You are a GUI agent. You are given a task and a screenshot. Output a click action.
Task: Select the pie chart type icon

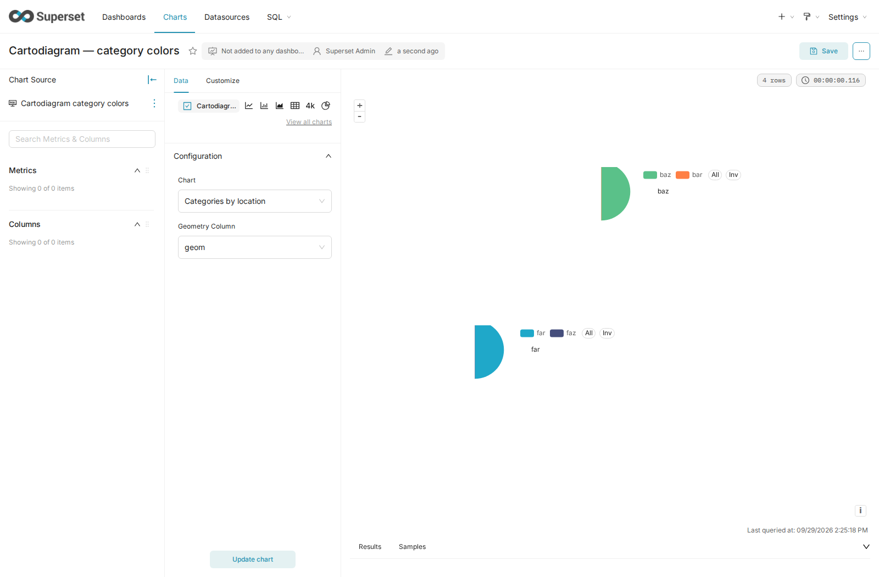[326, 106]
